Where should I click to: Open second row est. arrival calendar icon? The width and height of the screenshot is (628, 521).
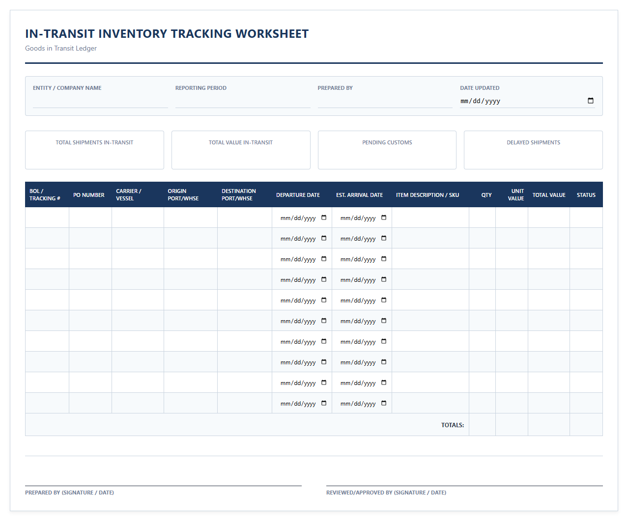coord(384,238)
